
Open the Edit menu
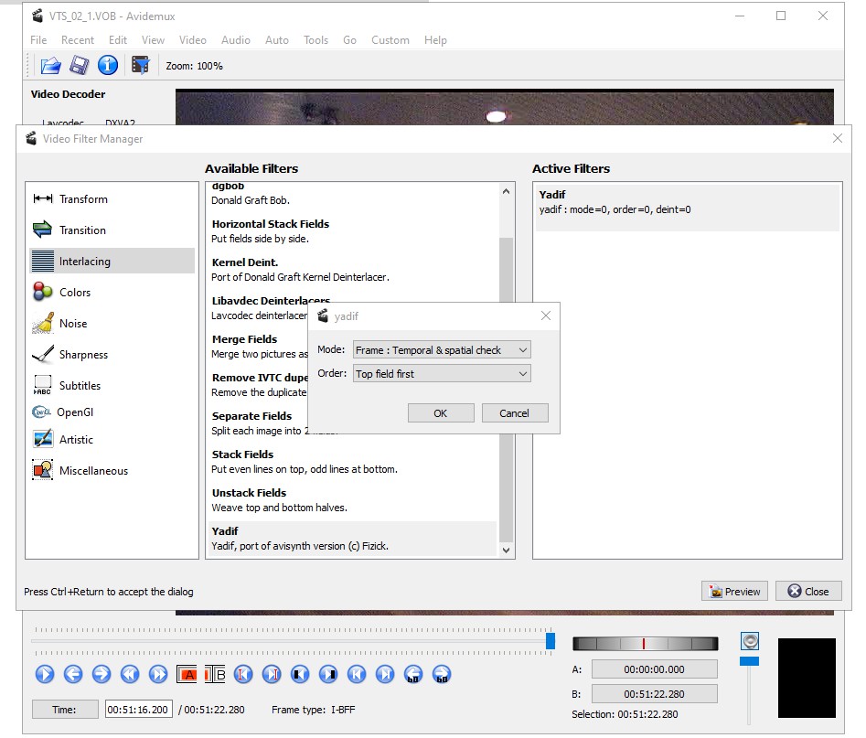tap(118, 39)
